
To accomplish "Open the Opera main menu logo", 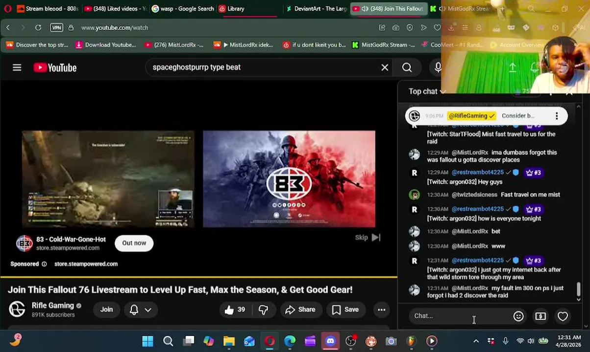I will click(x=7, y=9).
